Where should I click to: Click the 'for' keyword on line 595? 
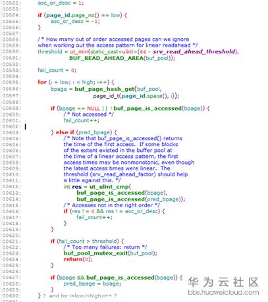tap(42, 82)
